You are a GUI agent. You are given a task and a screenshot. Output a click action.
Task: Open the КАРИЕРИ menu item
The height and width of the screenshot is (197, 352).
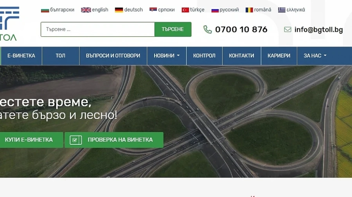tap(279, 56)
